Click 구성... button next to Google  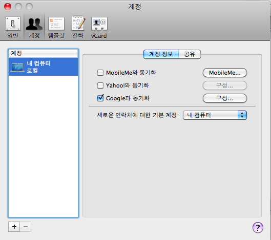(x=225, y=98)
